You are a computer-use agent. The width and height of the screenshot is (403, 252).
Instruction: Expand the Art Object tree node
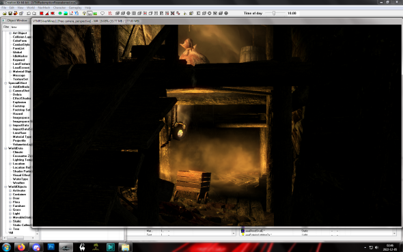pos(10,33)
